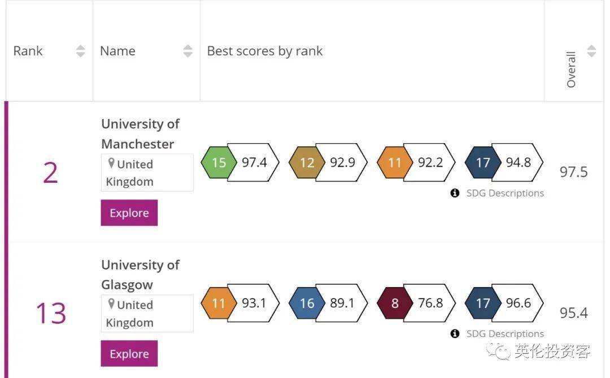Click Manchester's brown SDG 12 hexagon badge
This screenshot has height=378, width=610.
pyautogui.click(x=307, y=162)
